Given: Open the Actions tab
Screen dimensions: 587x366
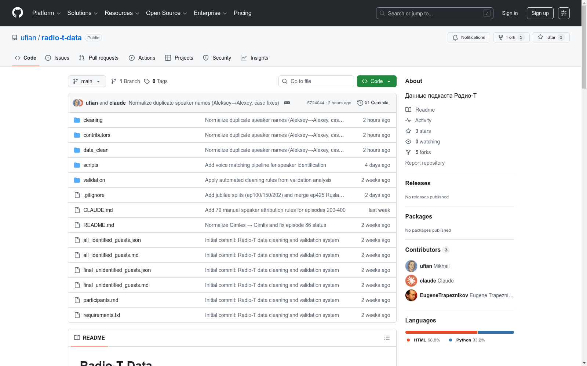Looking at the screenshot, I should point(142,58).
